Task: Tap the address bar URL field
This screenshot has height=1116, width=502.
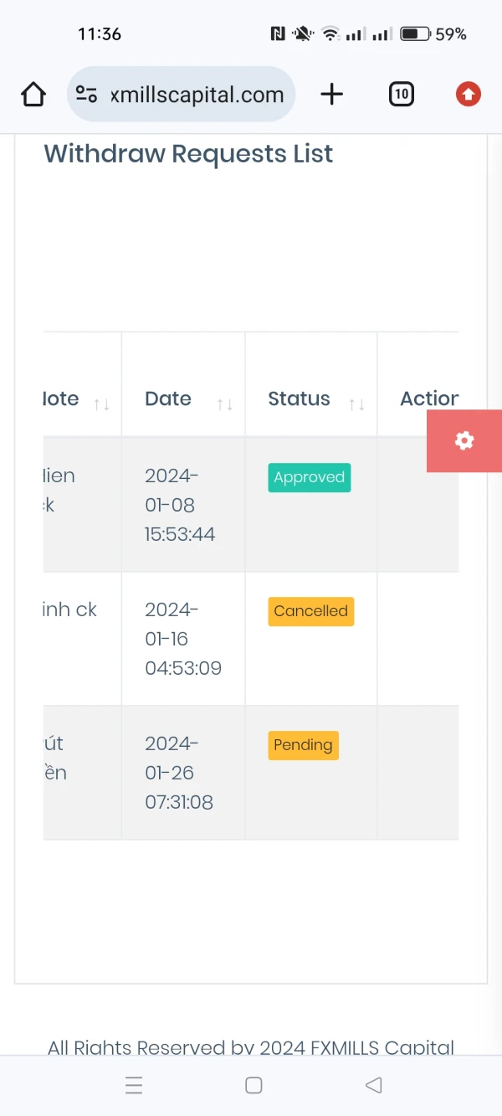Action: click(197, 95)
